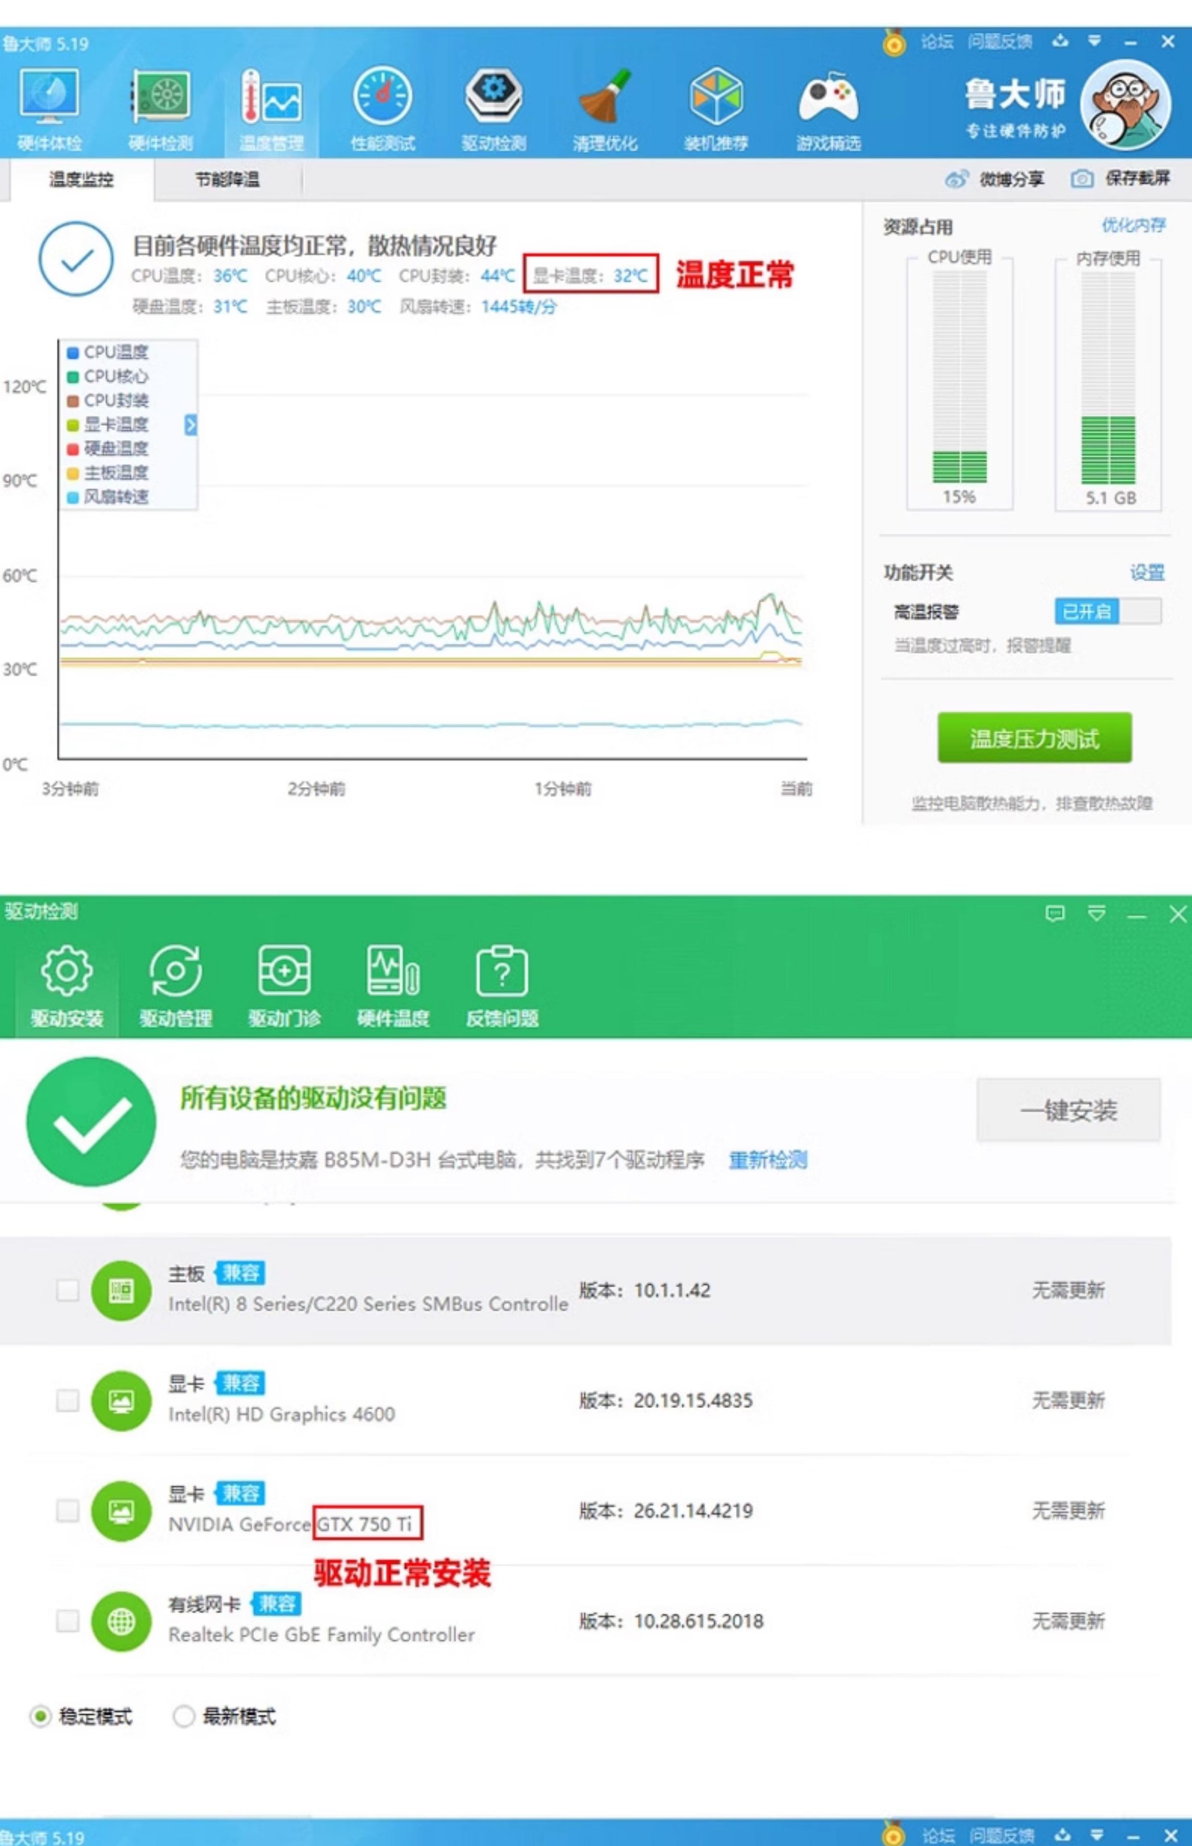The height and width of the screenshot is (1846, 1192).
Task: Select 驱动安装 gear icon
Action: [x=66, y=971]
